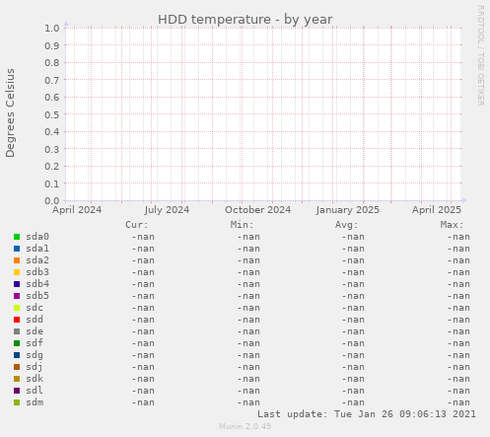Click the sdm olive-green legend swatch
Image resolution: width=490 pixels, height=437 pixels.
click(x=17, y=402)
